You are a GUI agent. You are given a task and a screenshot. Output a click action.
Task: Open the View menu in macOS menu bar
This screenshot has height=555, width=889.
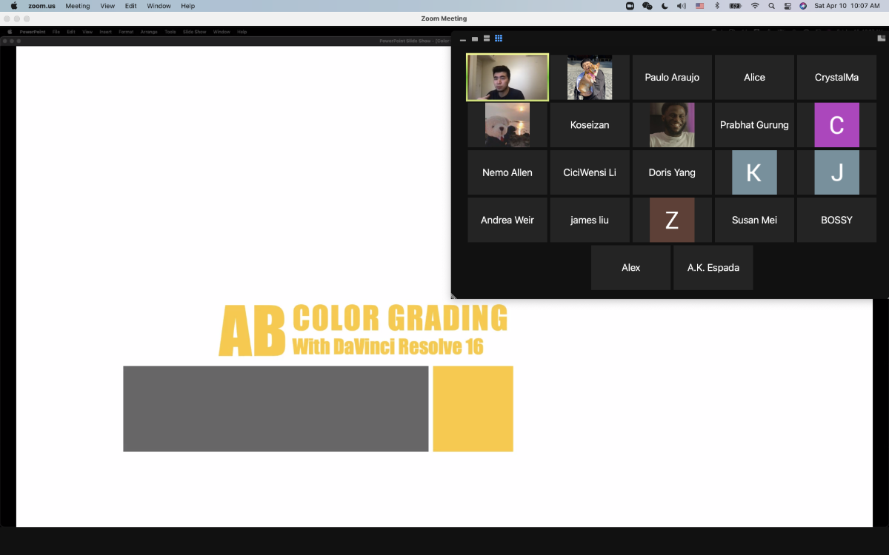(107, 6)
